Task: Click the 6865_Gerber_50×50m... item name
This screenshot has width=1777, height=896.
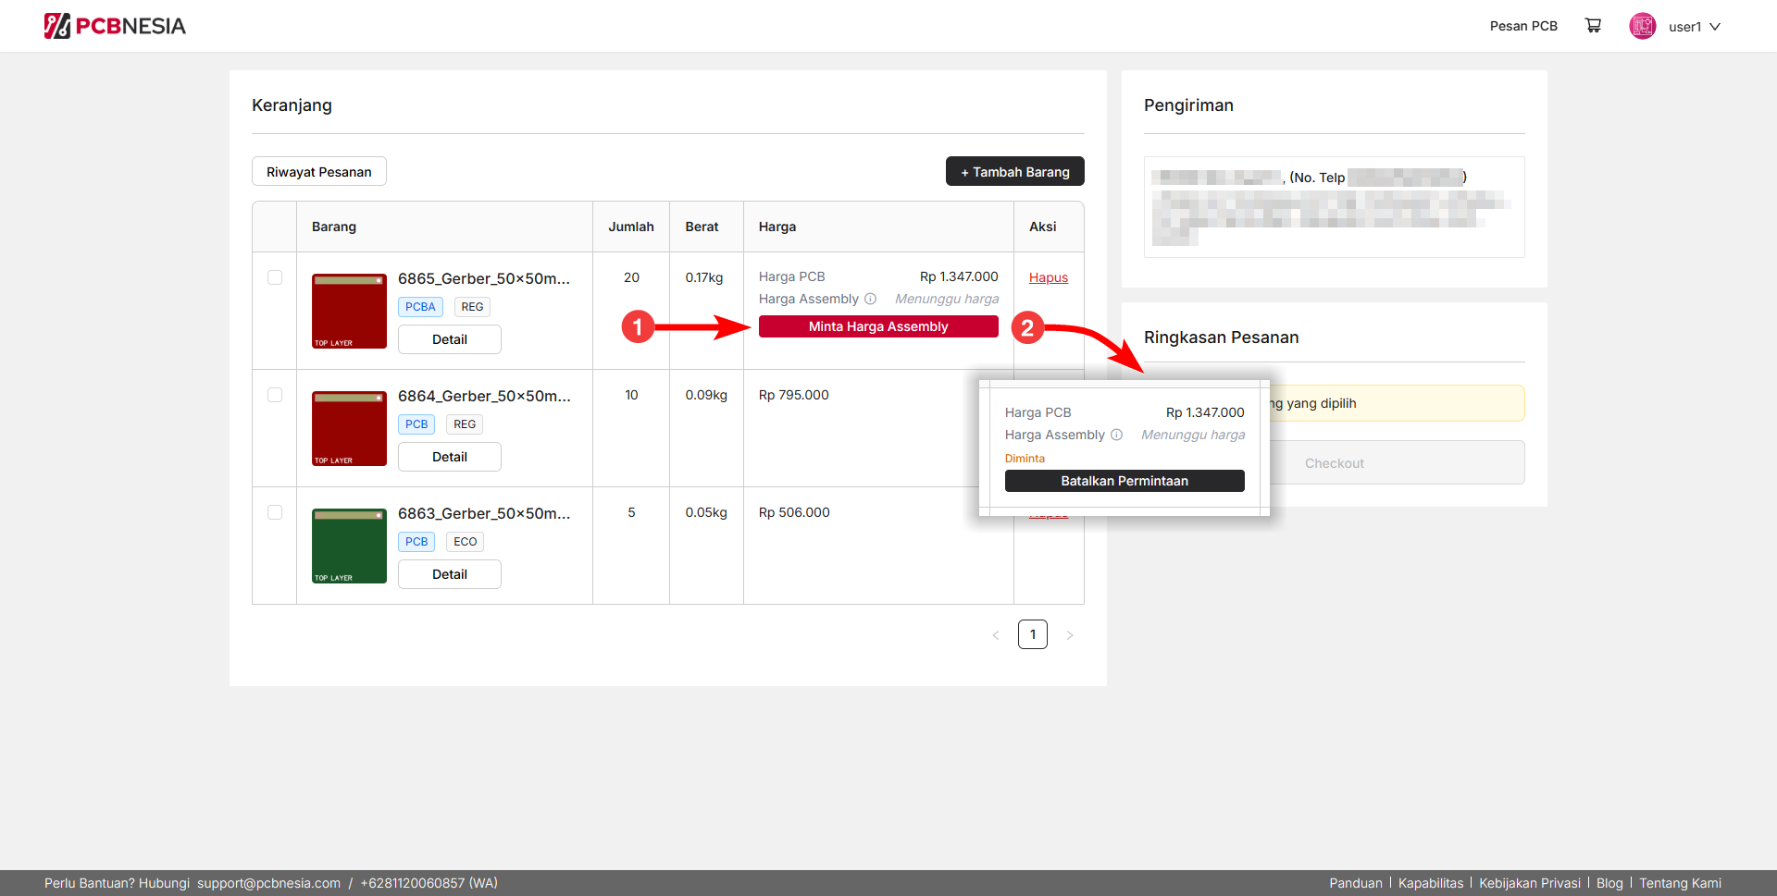Action: (484, 278)
